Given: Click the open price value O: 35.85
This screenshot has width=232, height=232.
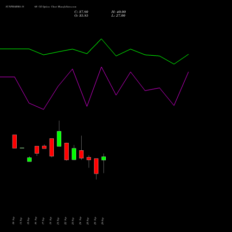Looking at the screenshot, I should click(81, 16).
